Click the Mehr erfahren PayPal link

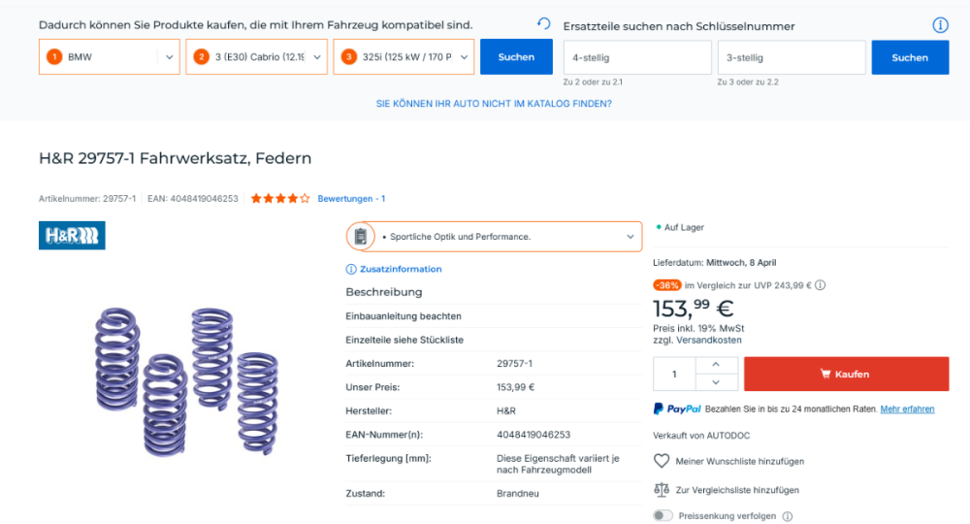tap(907, 409)
